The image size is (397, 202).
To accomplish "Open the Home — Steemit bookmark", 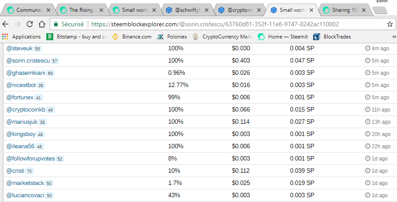I will 283,37.
